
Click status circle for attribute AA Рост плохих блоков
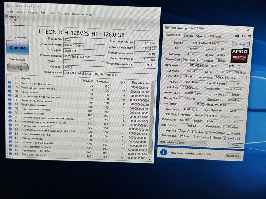(10, 104)
